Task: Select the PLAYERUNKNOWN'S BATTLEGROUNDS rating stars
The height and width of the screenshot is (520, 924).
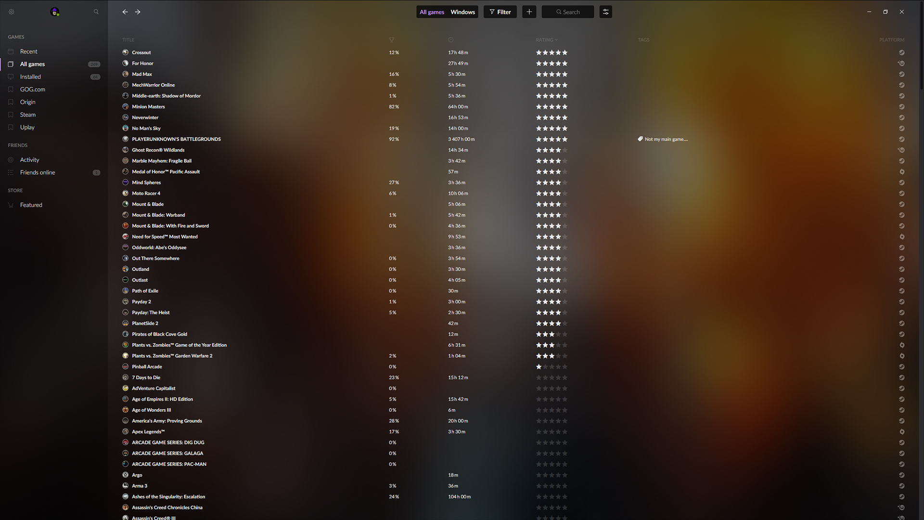Action: coord(551,139)
